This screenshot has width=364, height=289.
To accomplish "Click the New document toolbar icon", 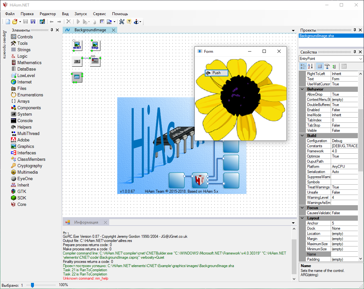I will 8,22.
